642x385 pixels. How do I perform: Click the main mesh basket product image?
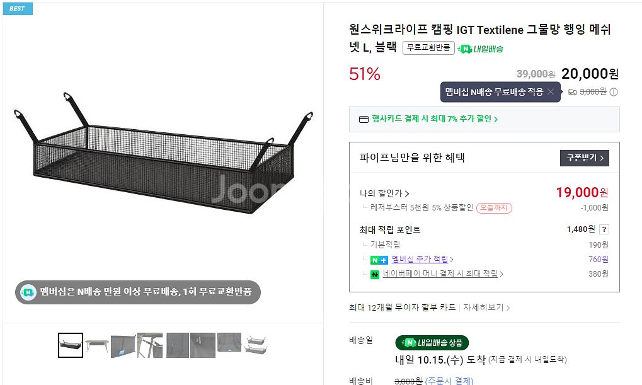coord(163,158)
